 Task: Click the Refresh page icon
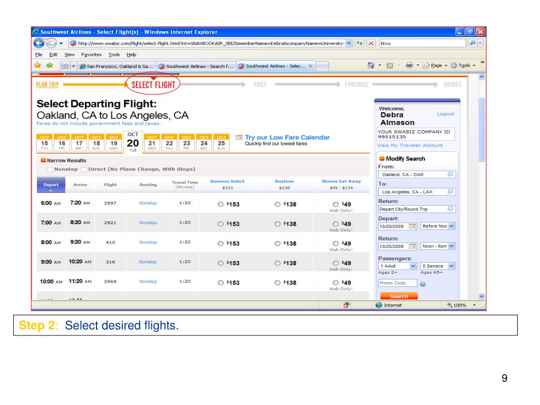point(359,43)
